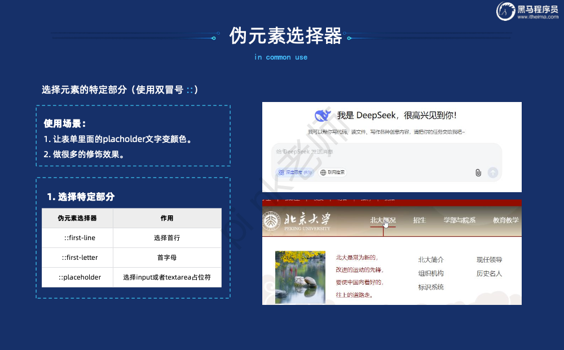564x350 pixels.
Task: Click the 'in common use' subtitle
Action: [x=281, y=57]
